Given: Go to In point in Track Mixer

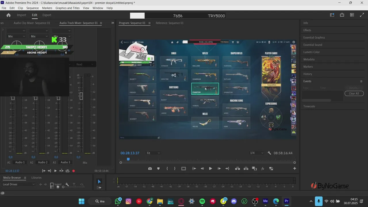Looking at the screenshot, I should point(44,171).
